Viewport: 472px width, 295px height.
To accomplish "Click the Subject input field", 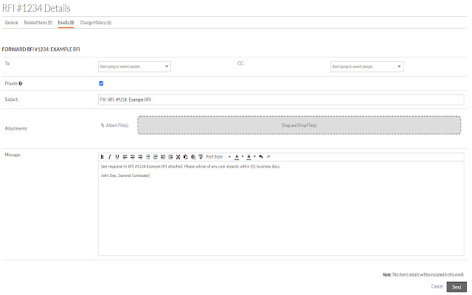I will (x=281, y=100).
